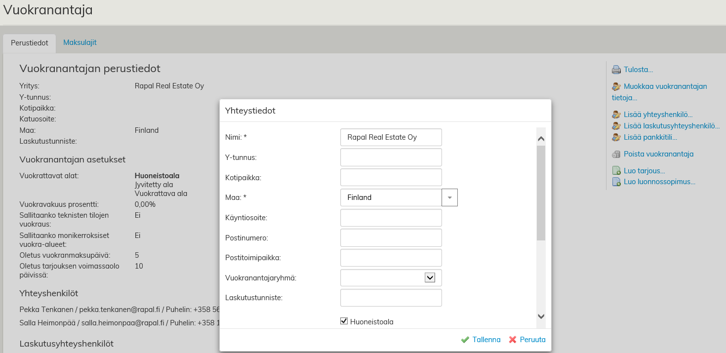The image size is (726, 353).
Task: Cancel the dialog with Peruuta
Action: pyautogui.click(x=527, y=340)
